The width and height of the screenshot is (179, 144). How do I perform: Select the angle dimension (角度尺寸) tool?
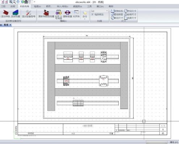[130, 18]
